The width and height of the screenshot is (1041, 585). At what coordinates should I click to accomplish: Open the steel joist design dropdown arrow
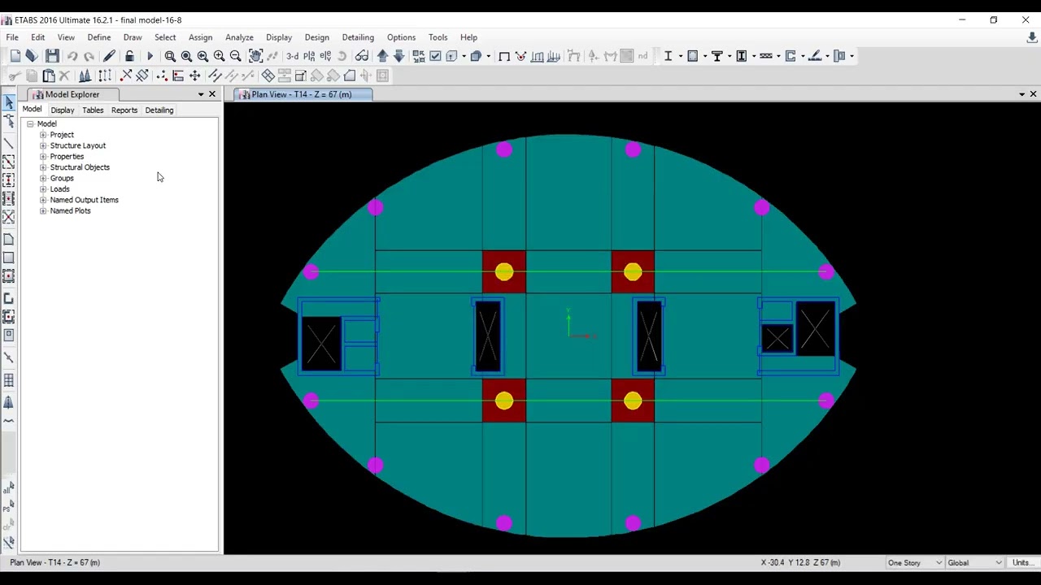pos(778,56)
